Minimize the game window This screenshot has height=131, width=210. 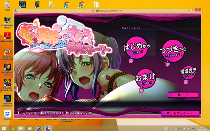click(189, 10)
